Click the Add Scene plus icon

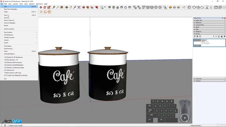point(197,36)
